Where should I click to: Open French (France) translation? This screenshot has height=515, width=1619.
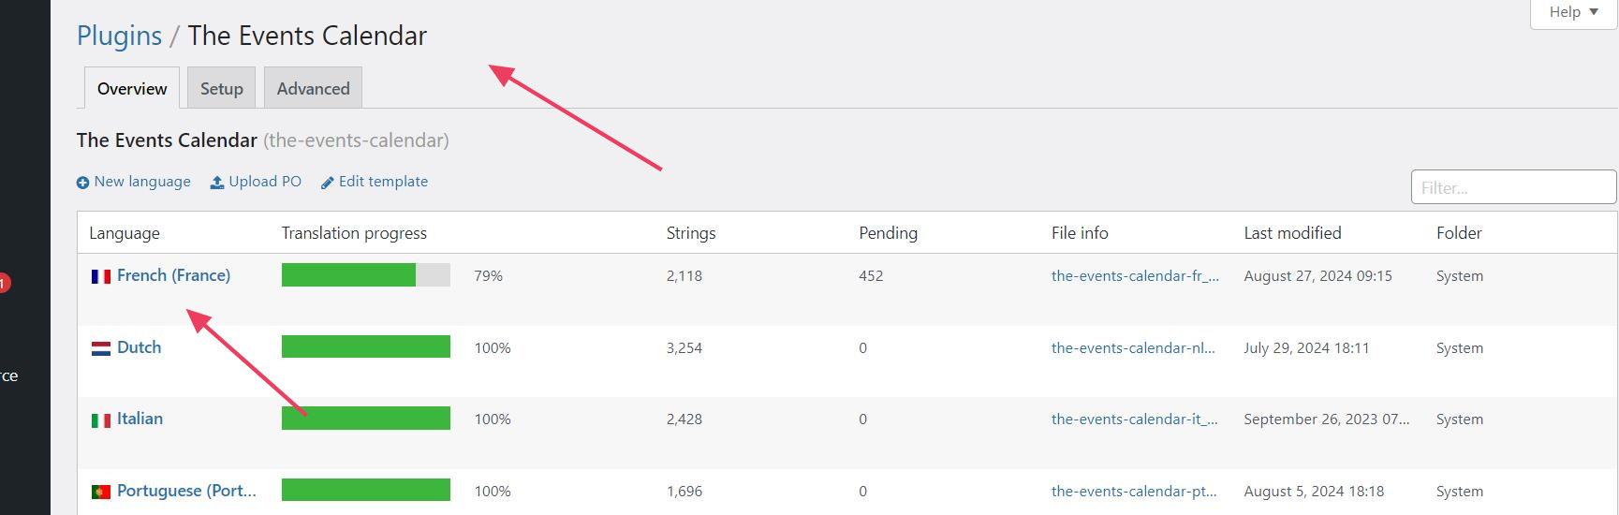pos(173,275)
